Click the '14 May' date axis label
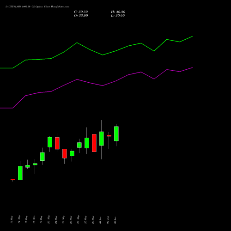The image size is (231, 231). point(19,219)
